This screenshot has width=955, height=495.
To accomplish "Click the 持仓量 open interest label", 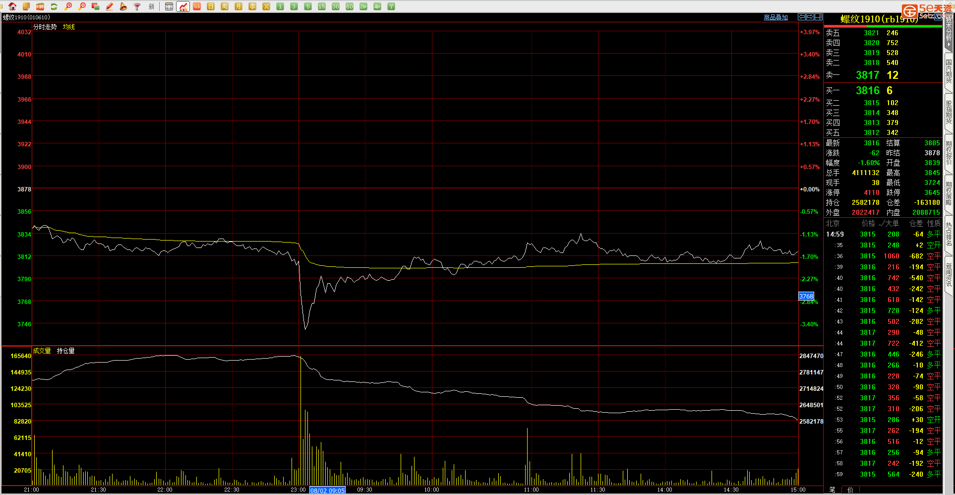I will 66,351.
